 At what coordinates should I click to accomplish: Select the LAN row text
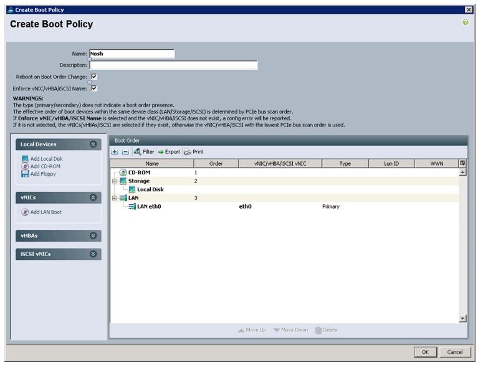point(133,198)
